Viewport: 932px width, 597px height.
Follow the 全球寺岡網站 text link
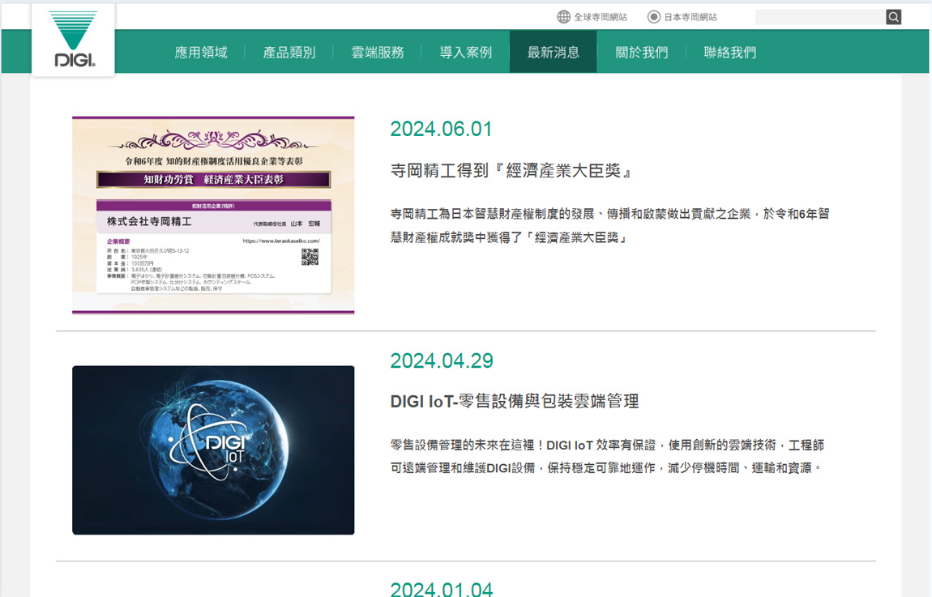(x=601, y=17)
